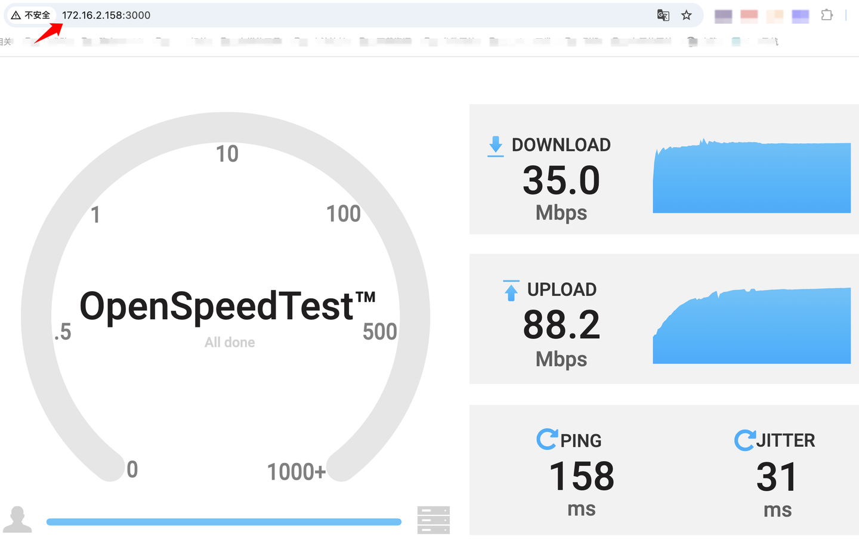The image size is (859, 547).
Task: Click the 1 mark on the gauge
Action: pyautogui.click(x=95, y=215)
